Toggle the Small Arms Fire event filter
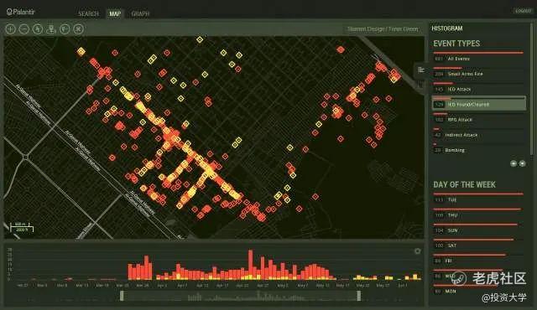The width and height of the screenshot is (537, 310). pyautogui.click(x=479, y=74)
